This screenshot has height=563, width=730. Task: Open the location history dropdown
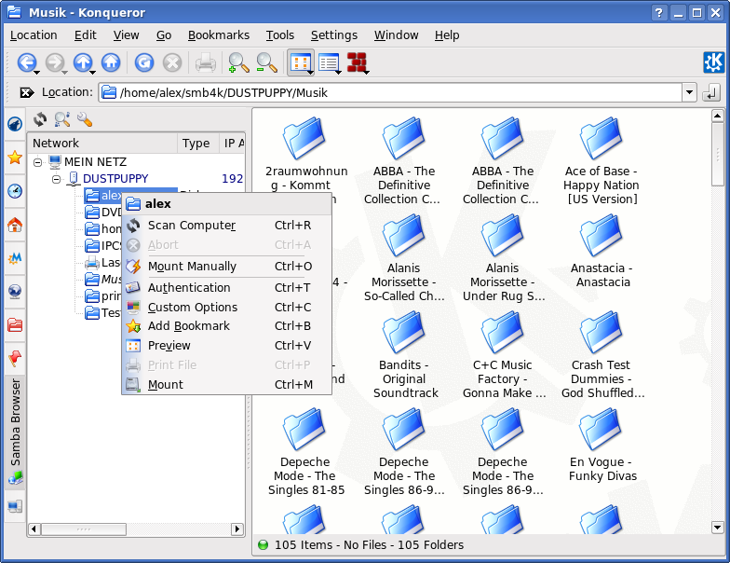coord(689,92)
